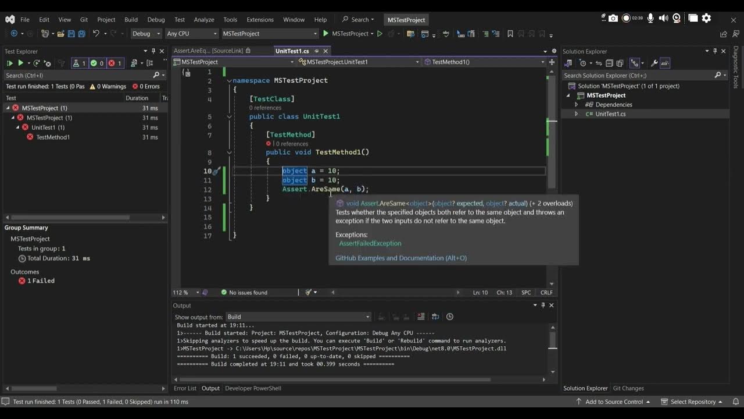Switch to Git Changes tab
Viewport: 744px width, 419px height.
click(x=628, y=388)
